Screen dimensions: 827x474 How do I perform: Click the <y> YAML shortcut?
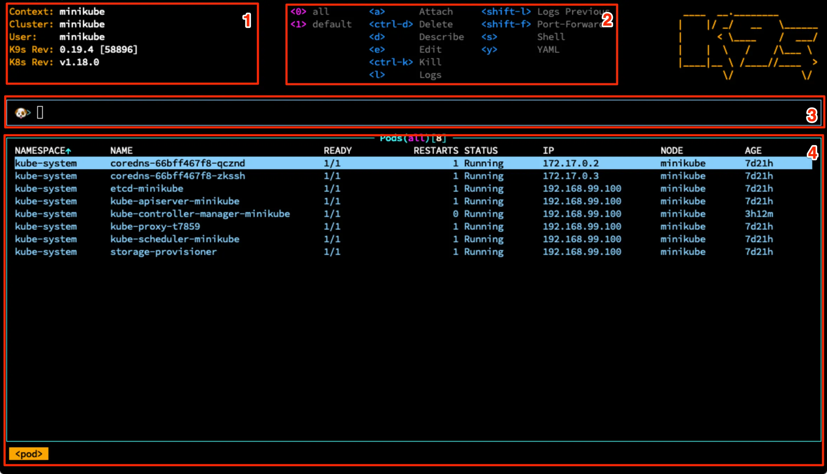(520, 50)
